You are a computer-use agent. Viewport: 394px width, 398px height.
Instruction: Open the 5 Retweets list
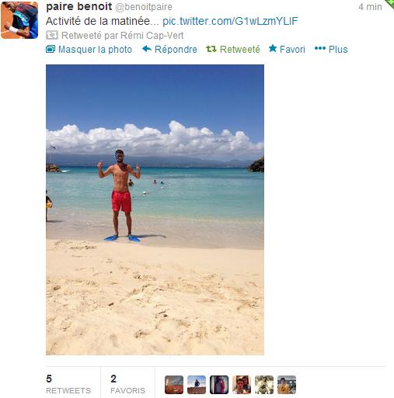pos(68,384)
